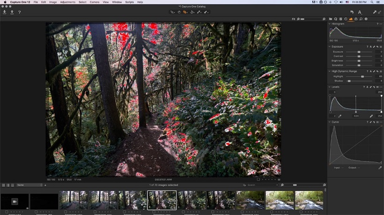Reset High Dynamic Range panel adjustments
The width and height of the screenshot is (384, 215).
click(377, 71)
